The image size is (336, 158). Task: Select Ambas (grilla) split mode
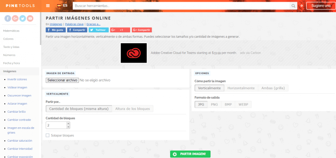pos(273,88)
